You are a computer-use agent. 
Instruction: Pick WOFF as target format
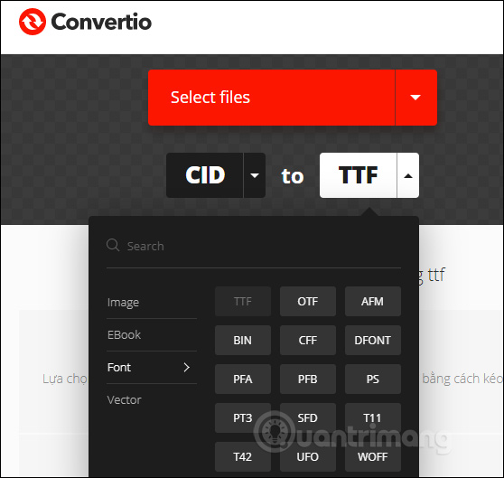pos(373,457)
